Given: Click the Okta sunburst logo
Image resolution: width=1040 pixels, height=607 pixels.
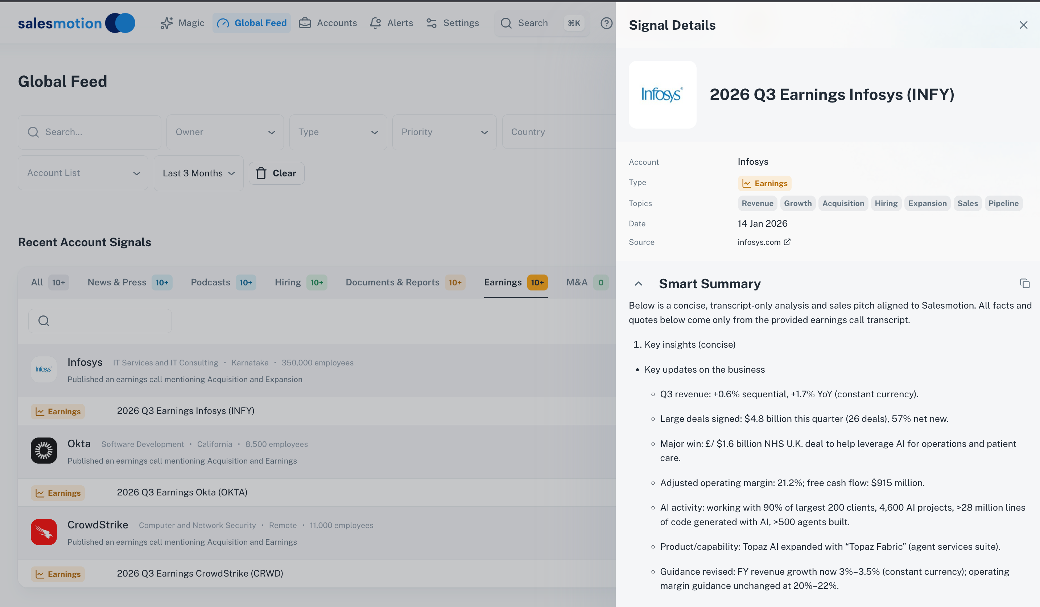Looking at the screenshot, I should tap(44, 451).
